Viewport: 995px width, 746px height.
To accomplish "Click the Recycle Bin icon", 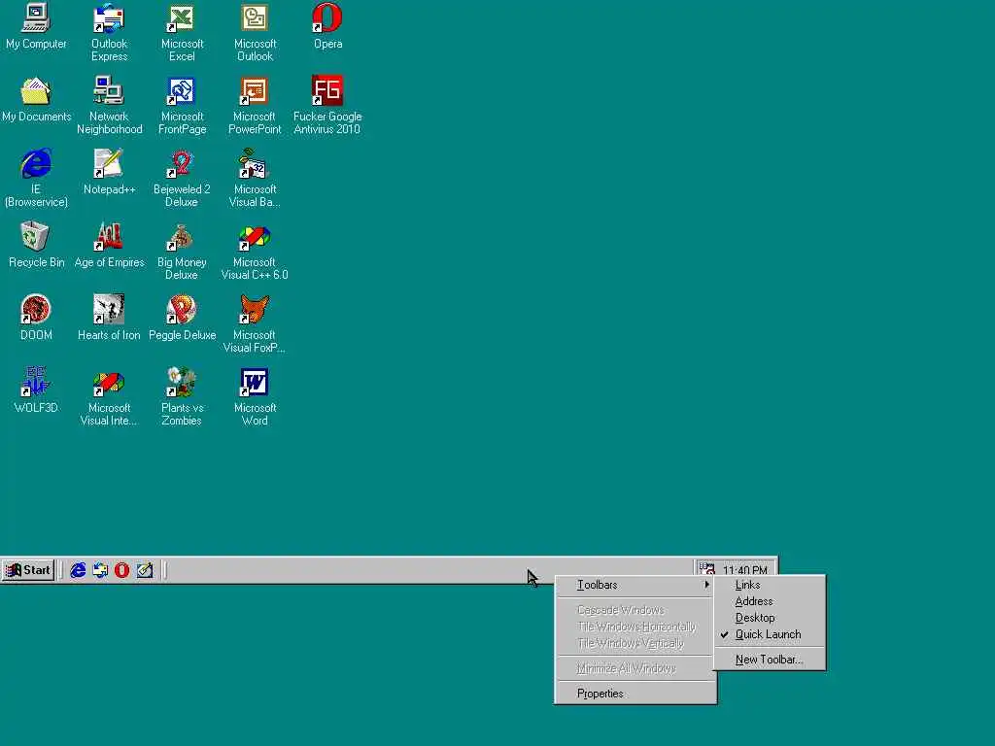I will tap(36, 245).
